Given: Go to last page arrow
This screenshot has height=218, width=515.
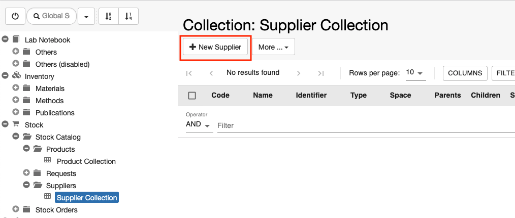Looking at the screenshot, I should [321, 73].
